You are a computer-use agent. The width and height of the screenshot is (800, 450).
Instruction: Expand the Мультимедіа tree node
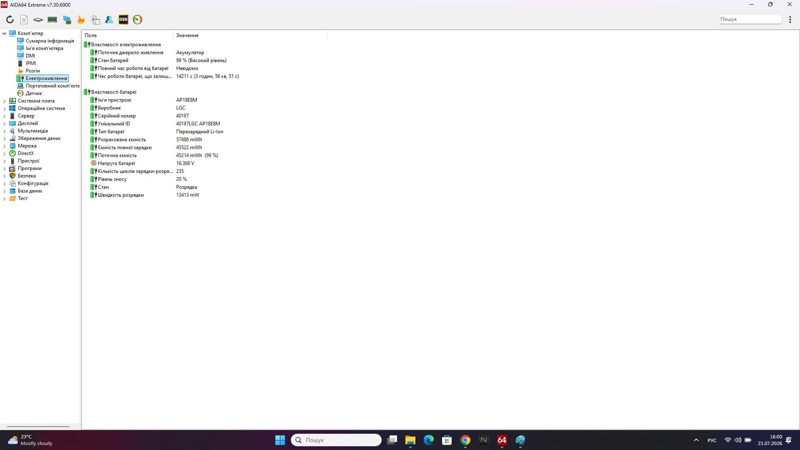(5, 131)
